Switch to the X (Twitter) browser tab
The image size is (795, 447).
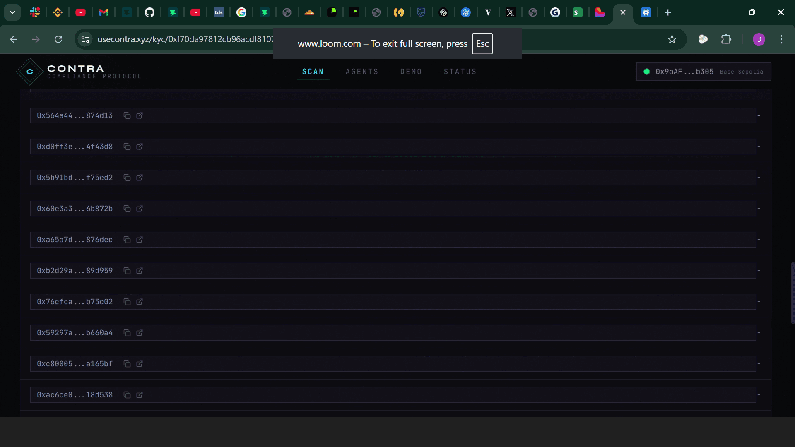coord(510,12)
